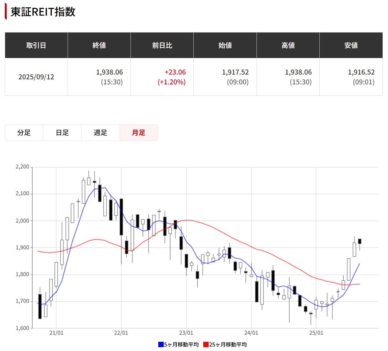Select the 週足 chart view
Screen dimensions: 388x351
pyautogui.click(x=101, y=133)
